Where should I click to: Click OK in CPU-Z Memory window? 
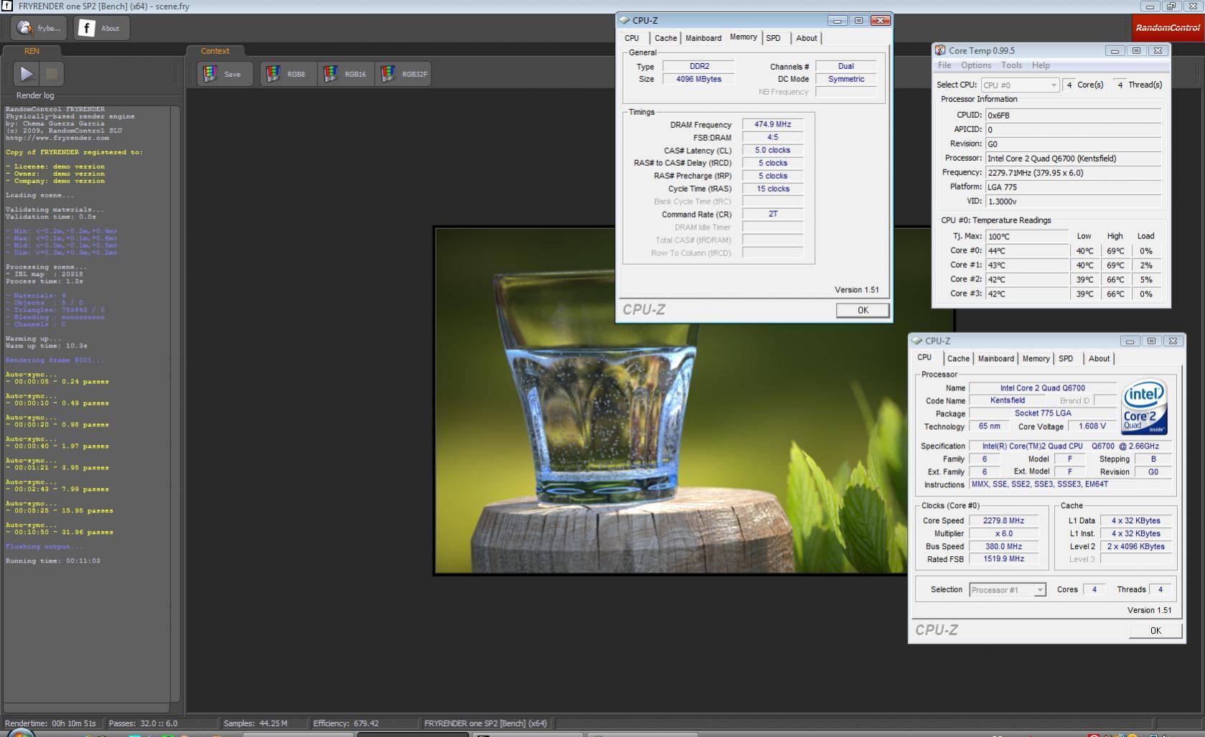[863, 310]
